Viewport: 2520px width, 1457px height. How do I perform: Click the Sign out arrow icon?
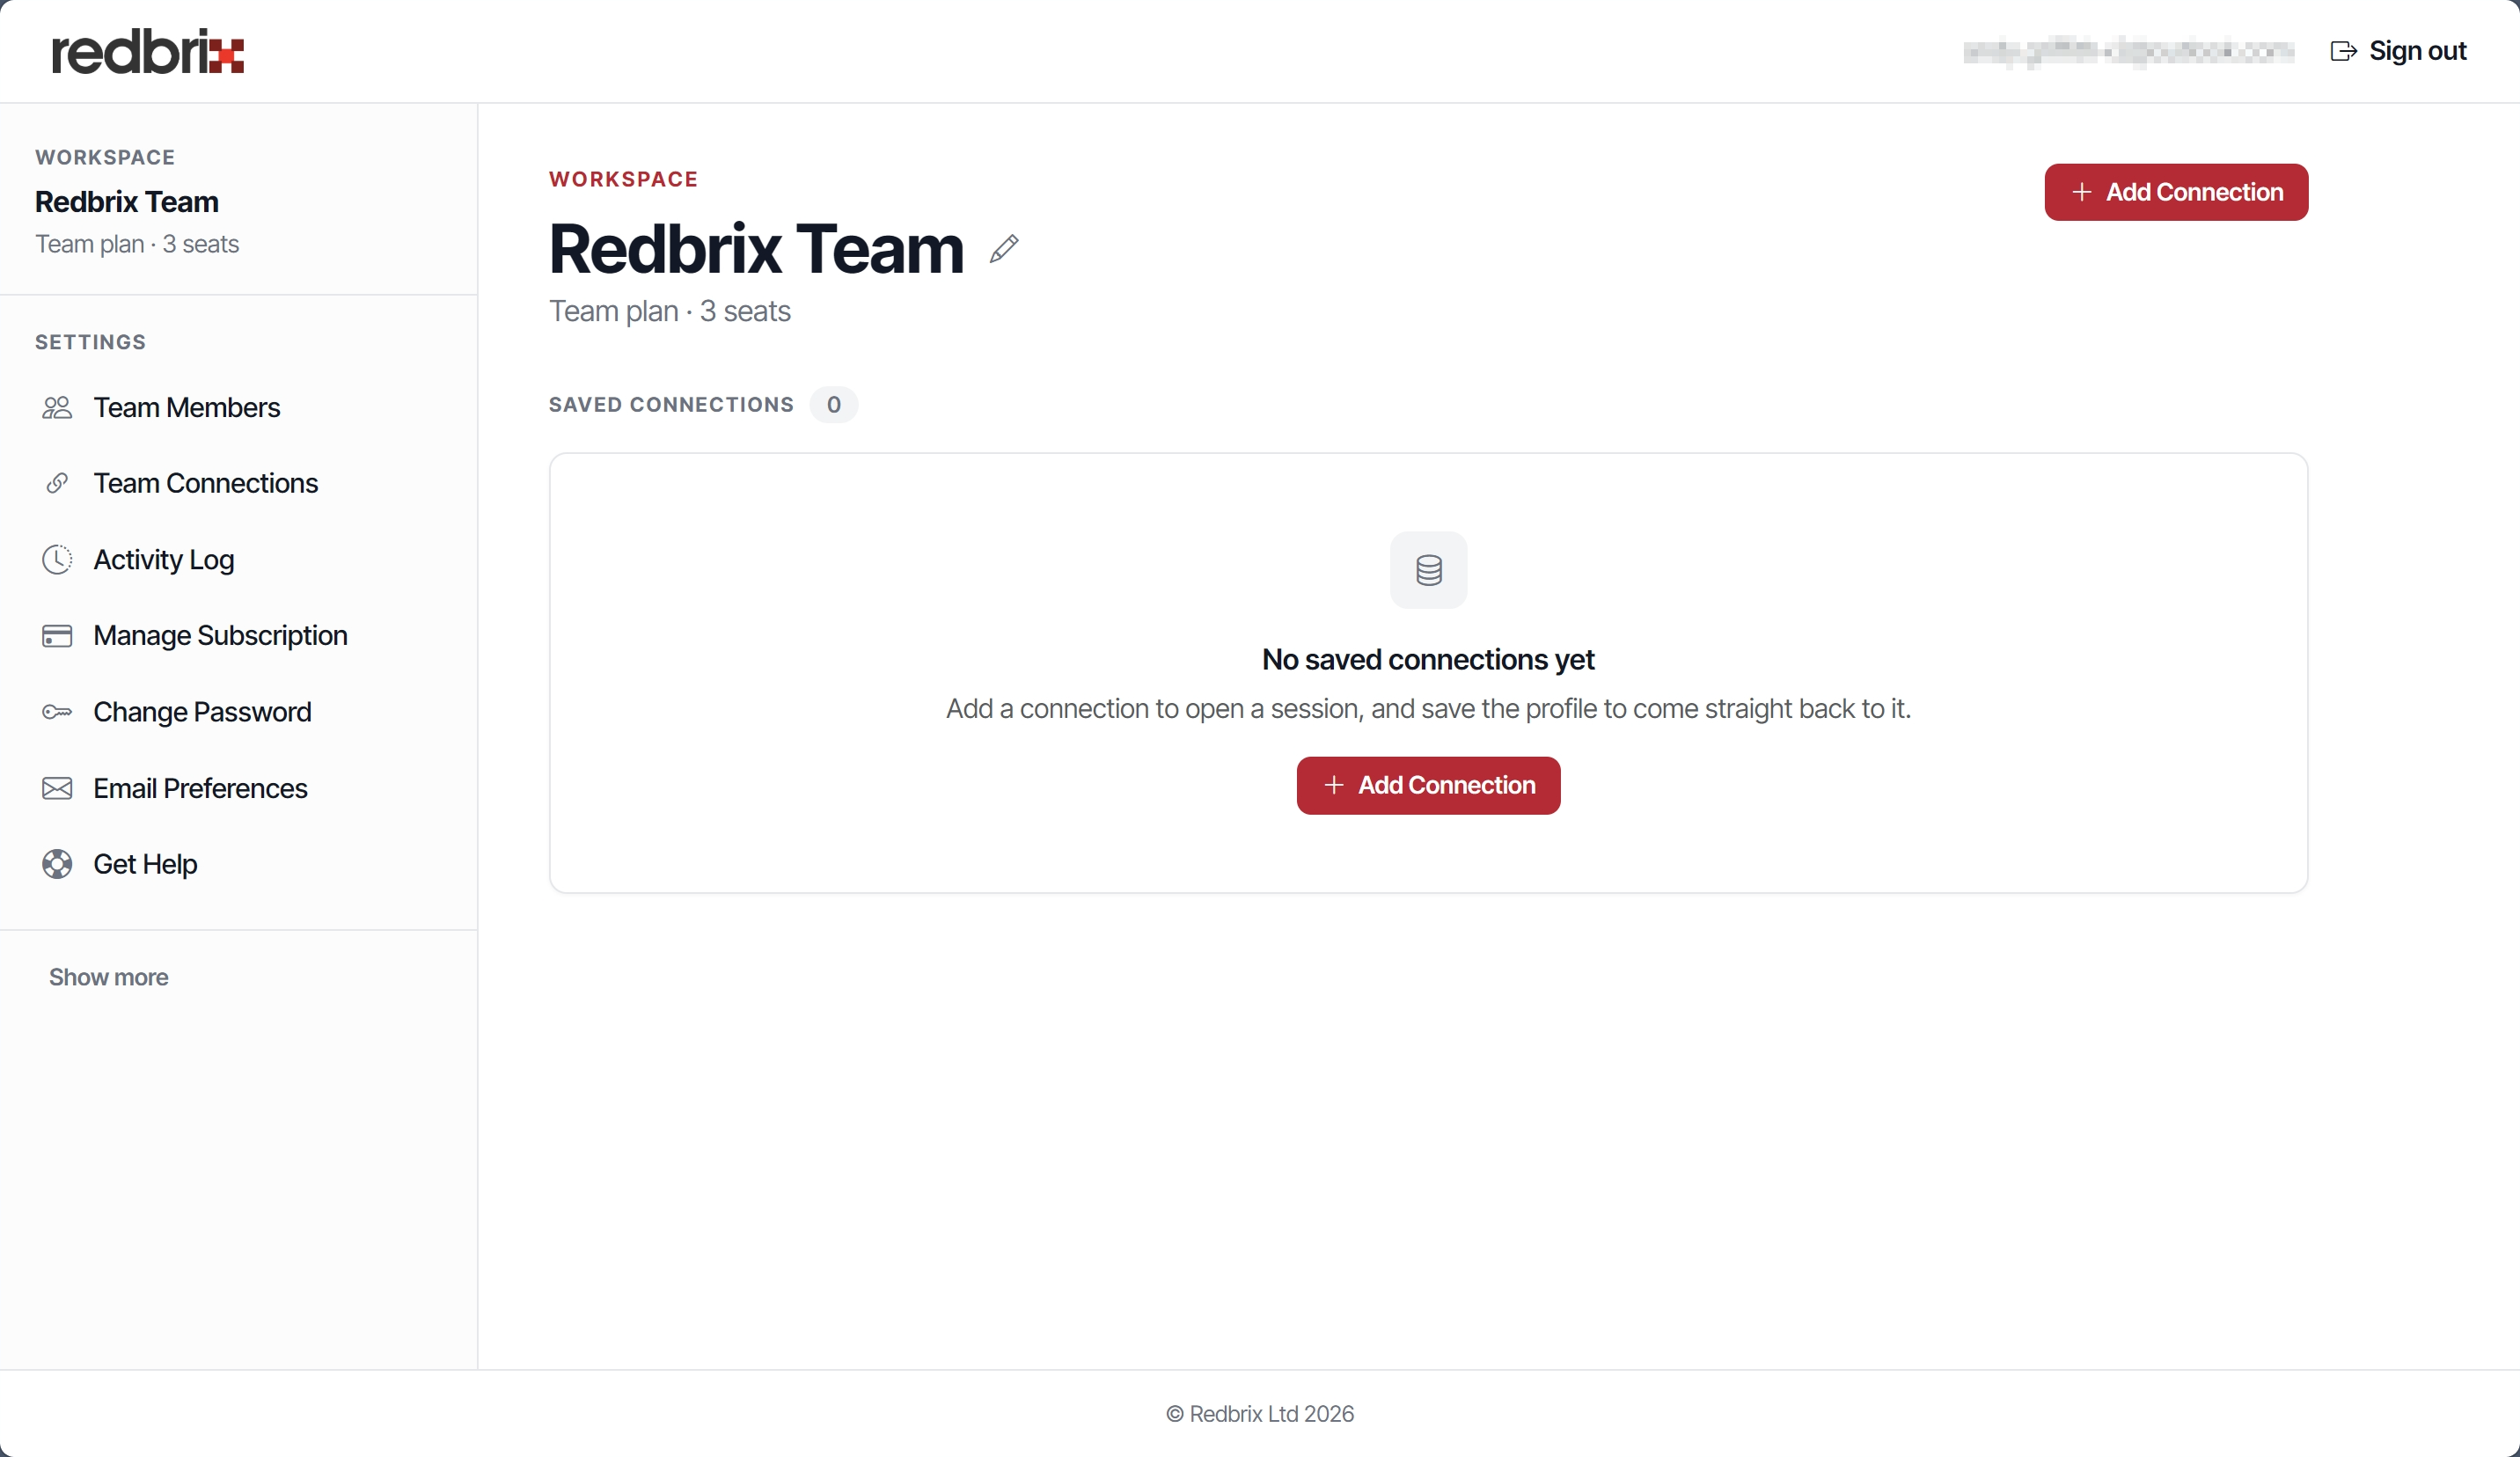(2343, 51)
